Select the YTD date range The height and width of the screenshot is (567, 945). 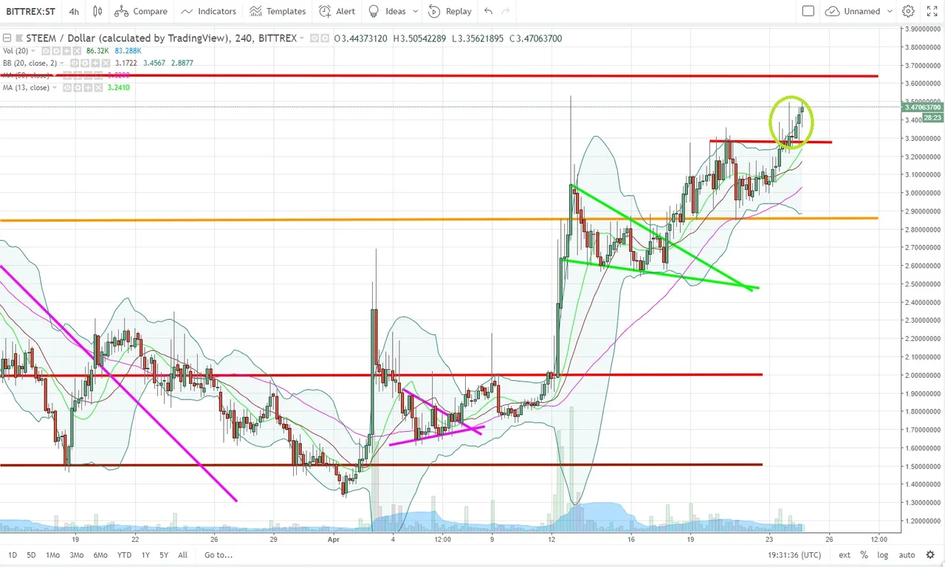point(124,554)
